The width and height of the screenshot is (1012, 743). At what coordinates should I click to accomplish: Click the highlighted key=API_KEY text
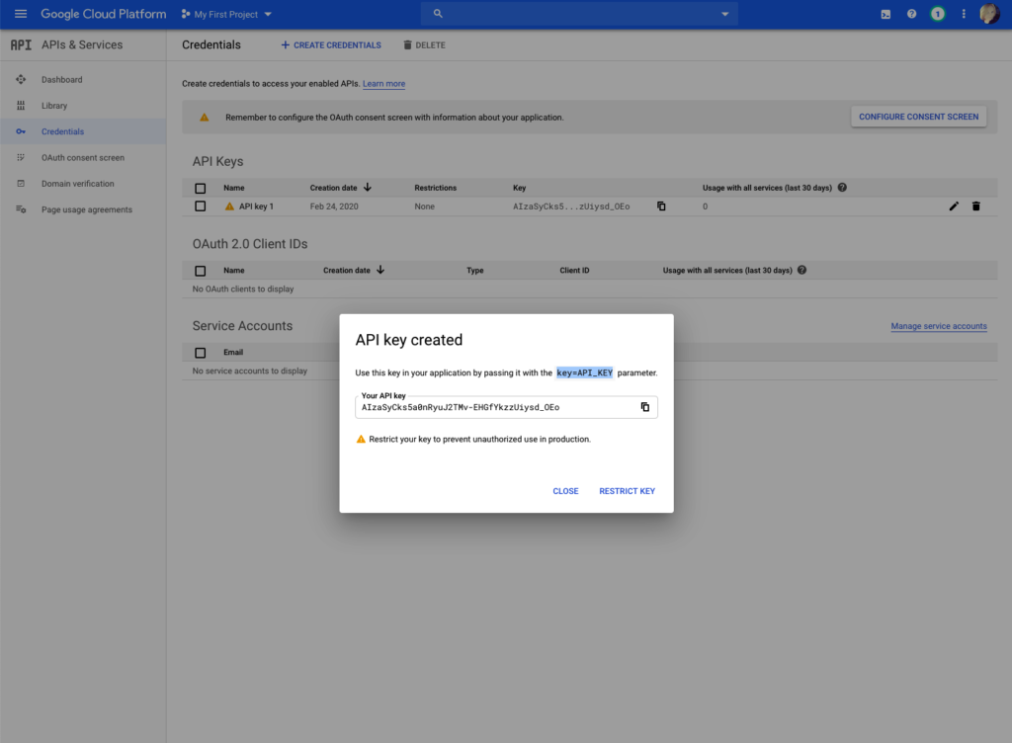click(585, 372)
